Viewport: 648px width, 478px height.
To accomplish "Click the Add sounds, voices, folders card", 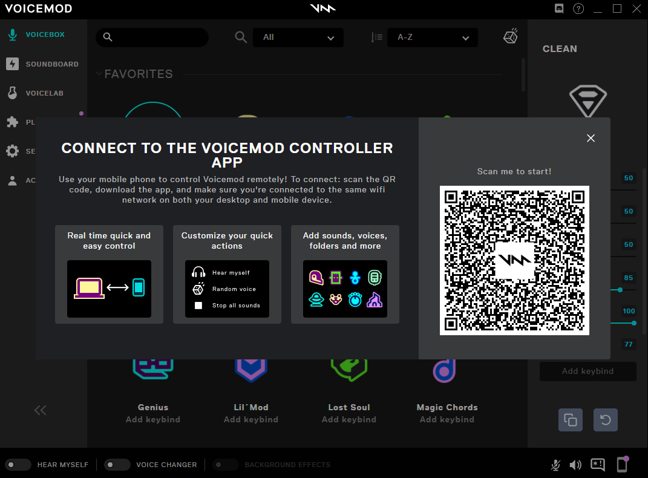I will pyautogui.click(x=345, y=274).
